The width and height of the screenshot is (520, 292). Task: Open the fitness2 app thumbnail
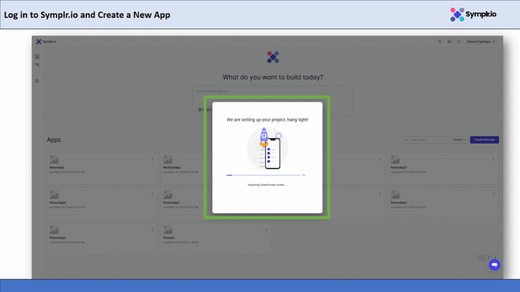pos(168,230)
